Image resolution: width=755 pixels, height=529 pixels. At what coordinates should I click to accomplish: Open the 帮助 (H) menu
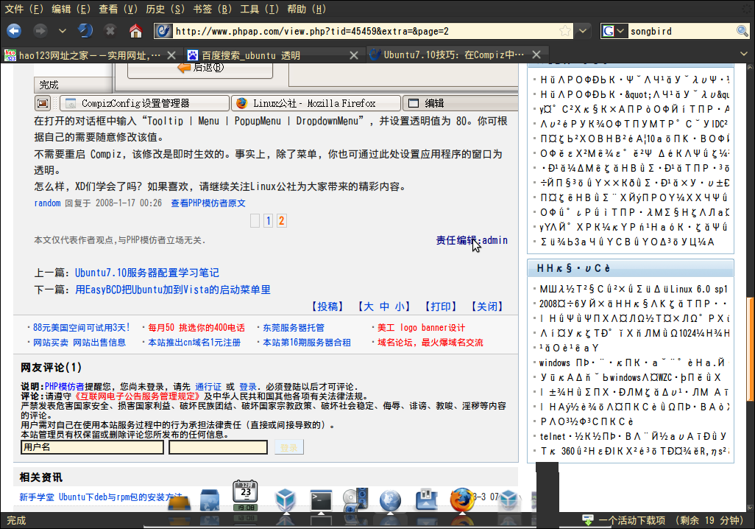tap(307, 9)
